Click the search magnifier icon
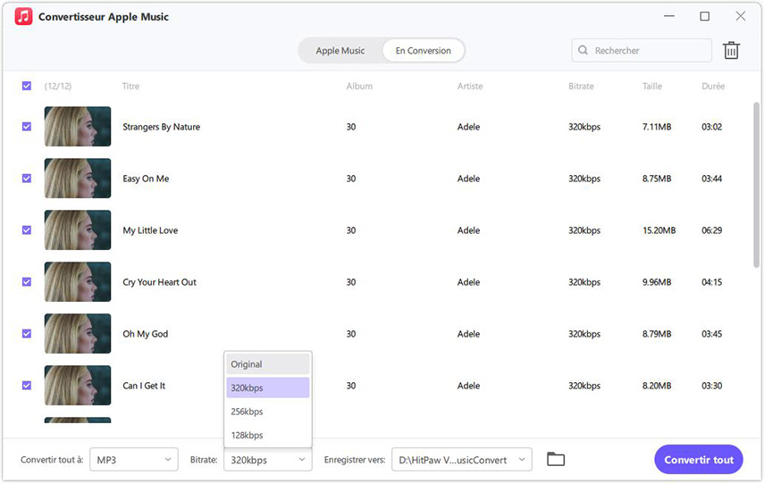The width and height of the screenshot is (764, 483). 583,50
